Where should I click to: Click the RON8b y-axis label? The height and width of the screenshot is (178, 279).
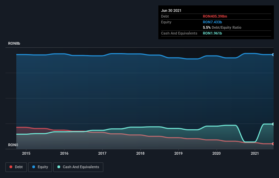click(x=14, y=43)
